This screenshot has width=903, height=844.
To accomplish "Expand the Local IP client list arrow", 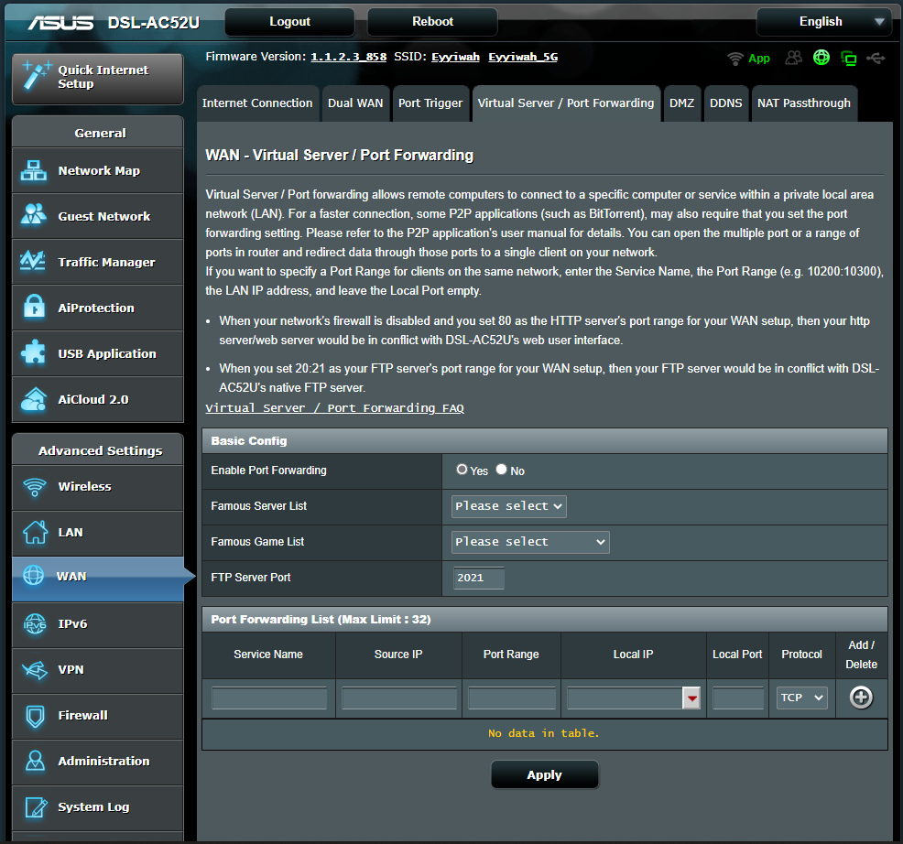I will pos(691,698).
